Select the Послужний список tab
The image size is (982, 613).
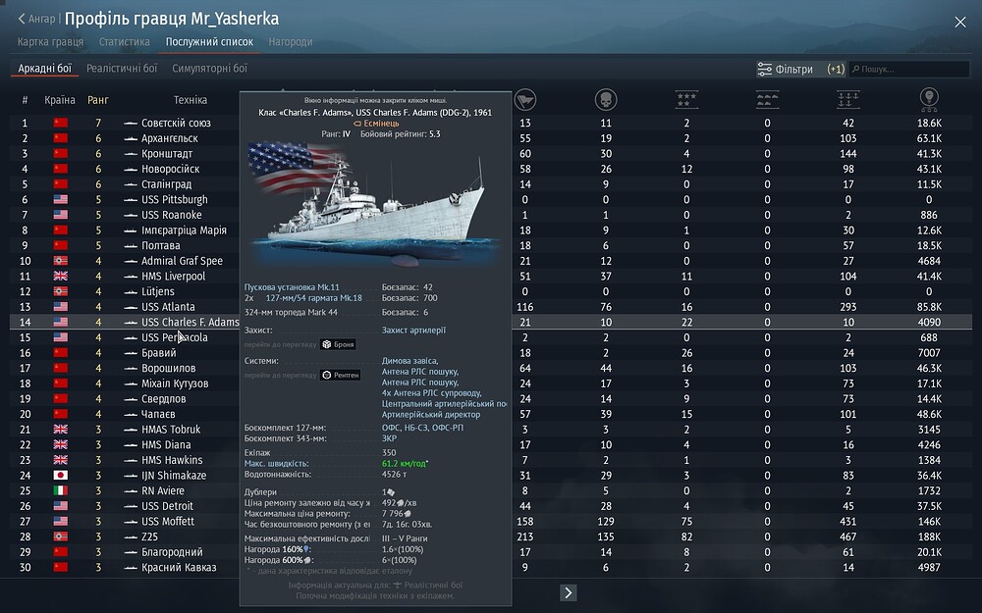pos(209,42)
